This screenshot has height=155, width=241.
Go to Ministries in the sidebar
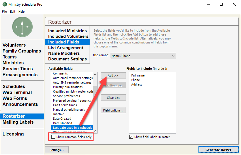[x=13, y=63]
